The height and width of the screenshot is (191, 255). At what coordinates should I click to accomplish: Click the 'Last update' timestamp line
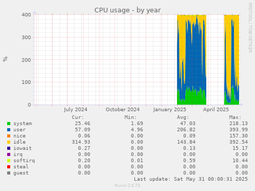tap(191, 179)
